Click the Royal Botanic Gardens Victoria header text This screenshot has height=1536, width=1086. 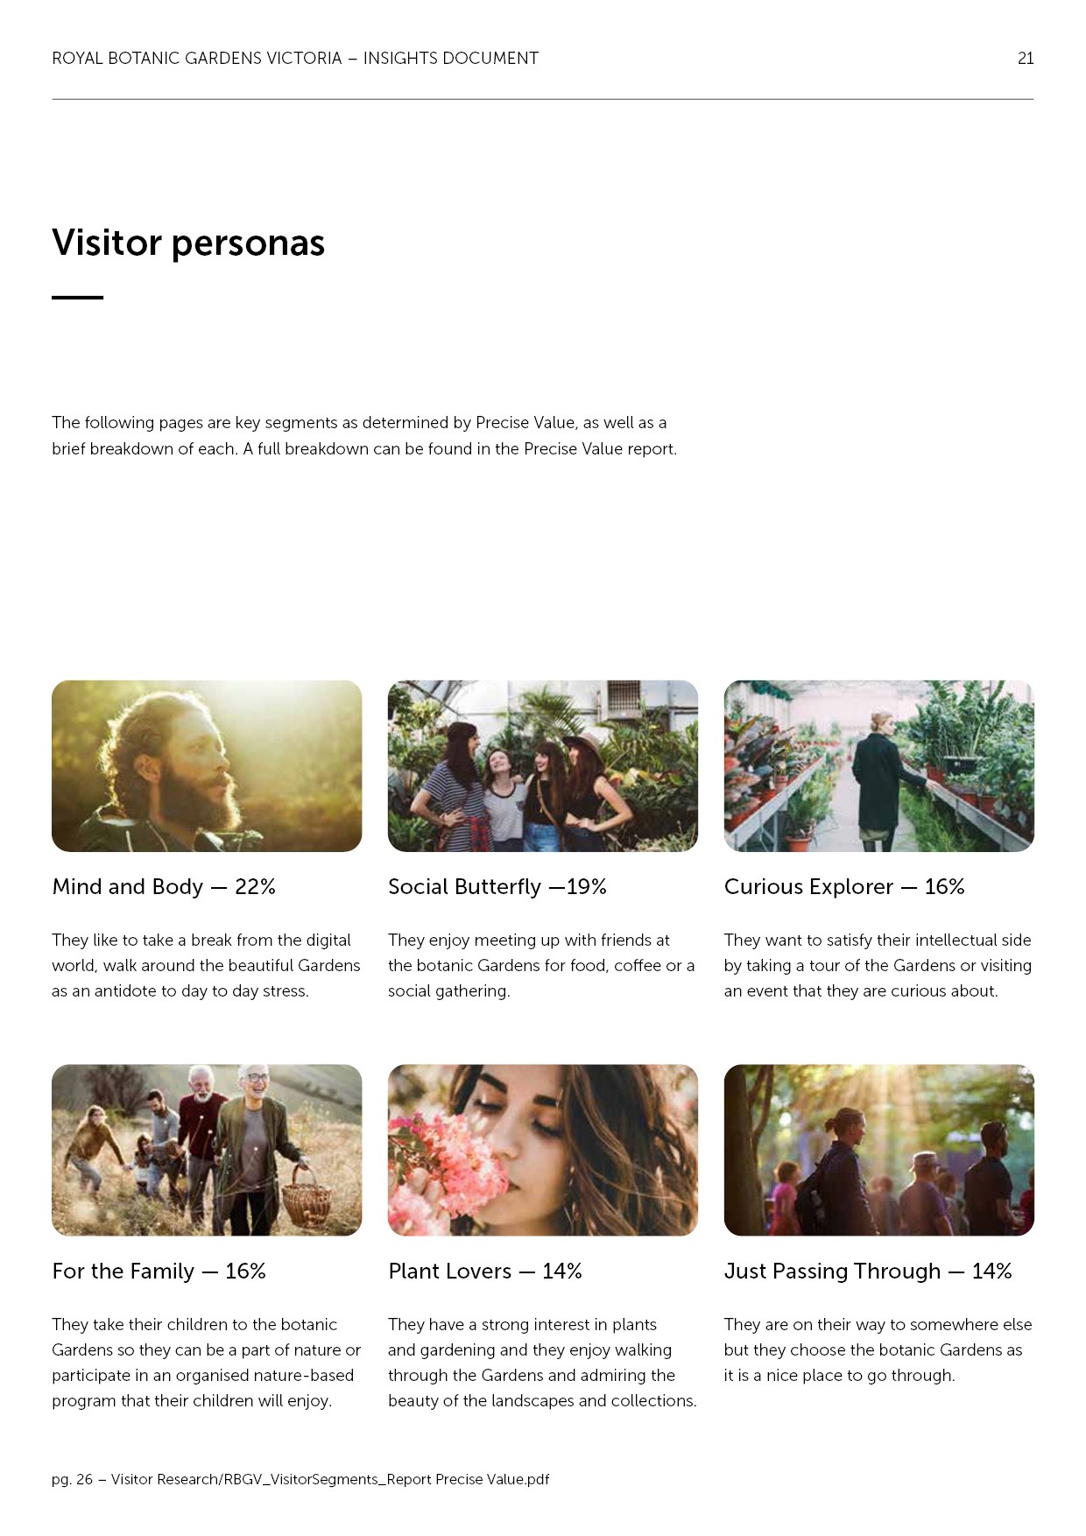295,59
